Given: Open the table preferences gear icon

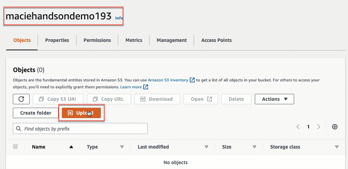Looking at the screenshot, I should pyautogui.click(x=335, y=127).
